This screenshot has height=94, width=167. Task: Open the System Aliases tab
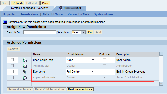104,14
